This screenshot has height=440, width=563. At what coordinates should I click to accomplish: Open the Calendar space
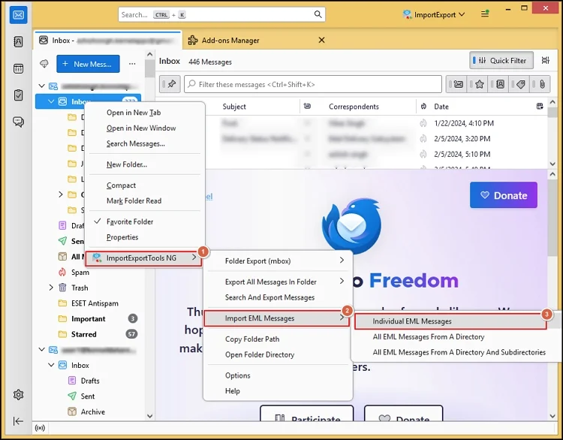point(18,68)
